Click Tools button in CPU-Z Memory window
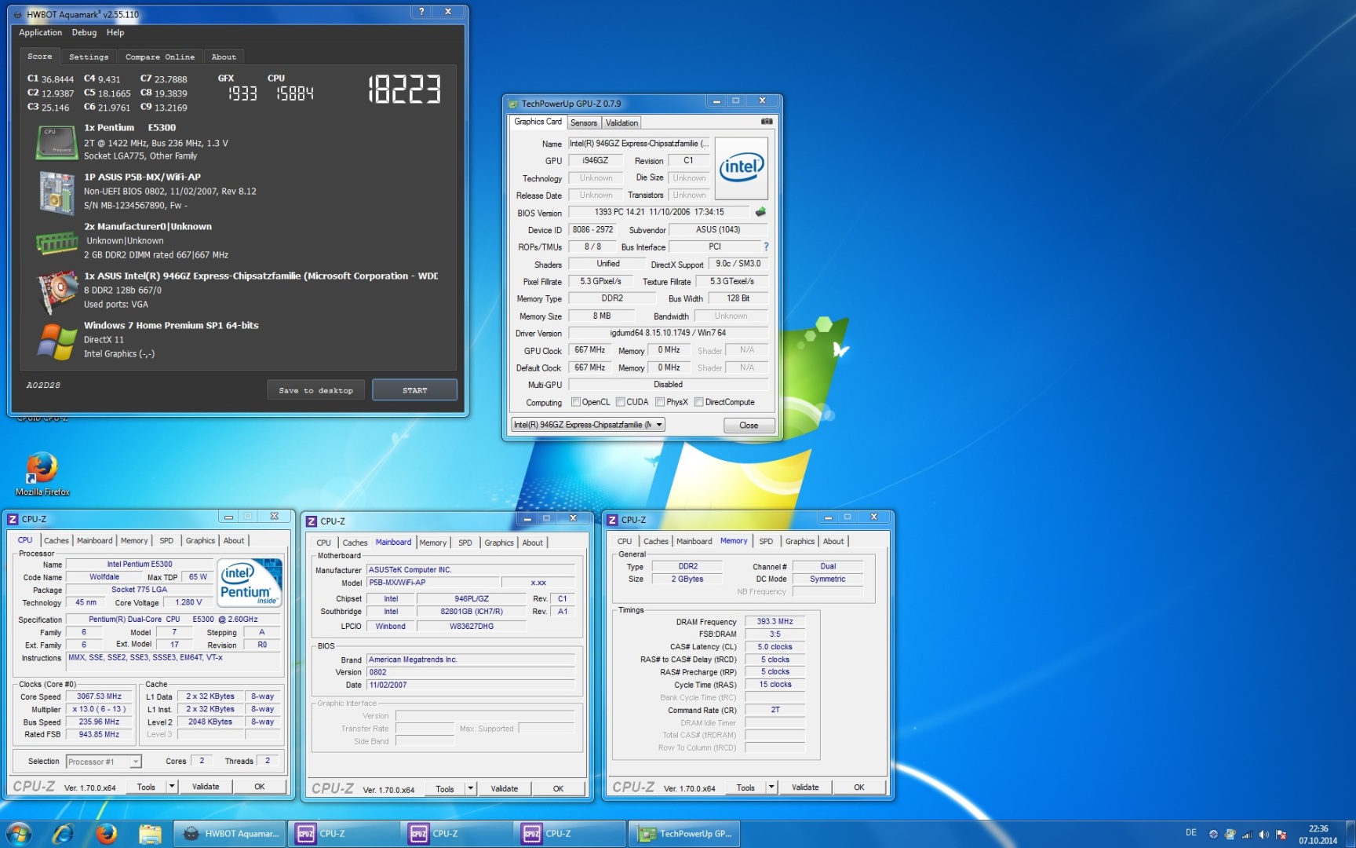The width and height of the screenshot is (1356, 848). pyautogui.click(x=745, y=787)
